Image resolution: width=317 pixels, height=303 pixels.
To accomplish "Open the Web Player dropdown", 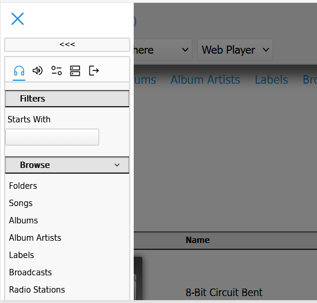I will 235,50.
